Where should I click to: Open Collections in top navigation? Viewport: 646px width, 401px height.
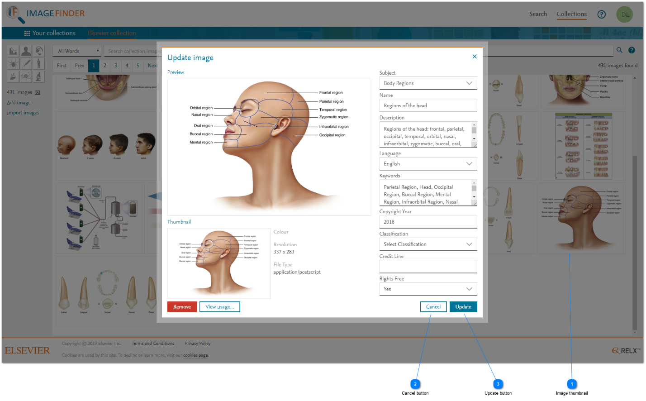click(x=572, y=14)
